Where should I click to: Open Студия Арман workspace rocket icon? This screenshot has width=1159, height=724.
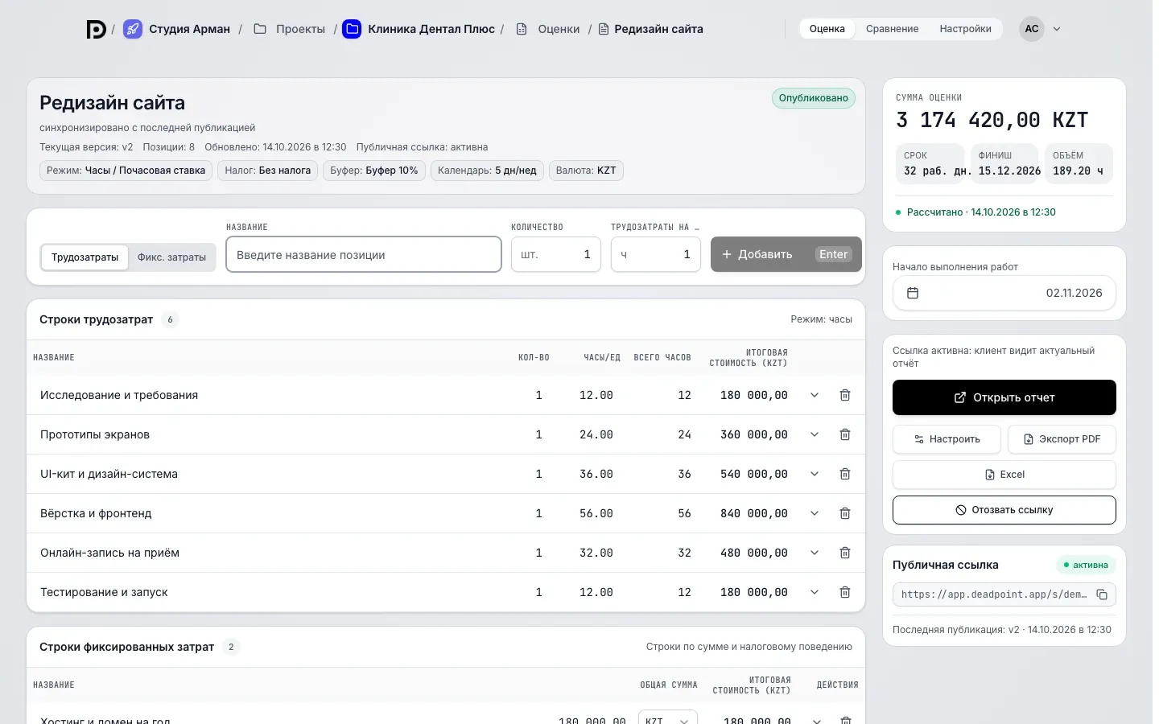pos(133,29)
